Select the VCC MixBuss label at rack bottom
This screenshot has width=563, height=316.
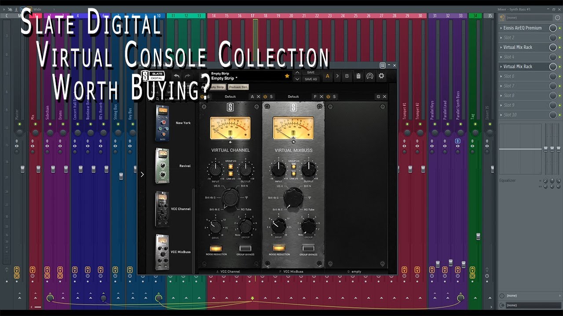[x=293, y=272]
